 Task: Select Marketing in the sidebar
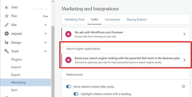26,82
